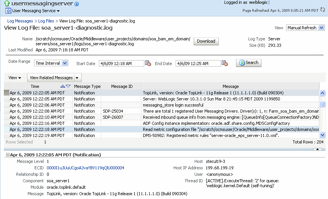Click the Message column header
The height and width of the screenshot is (199, 328).
click(231, 86)
